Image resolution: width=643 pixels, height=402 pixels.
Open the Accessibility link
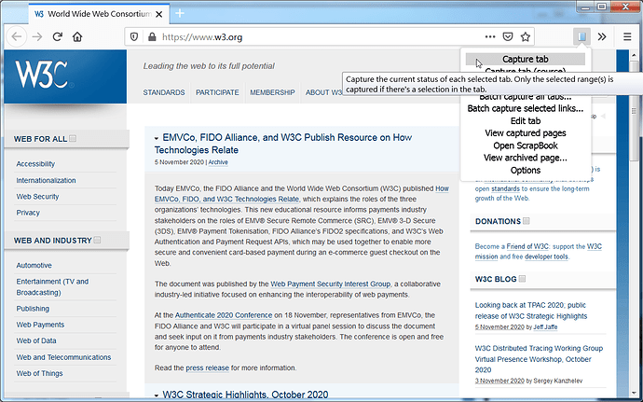click(x=35, y=164)
